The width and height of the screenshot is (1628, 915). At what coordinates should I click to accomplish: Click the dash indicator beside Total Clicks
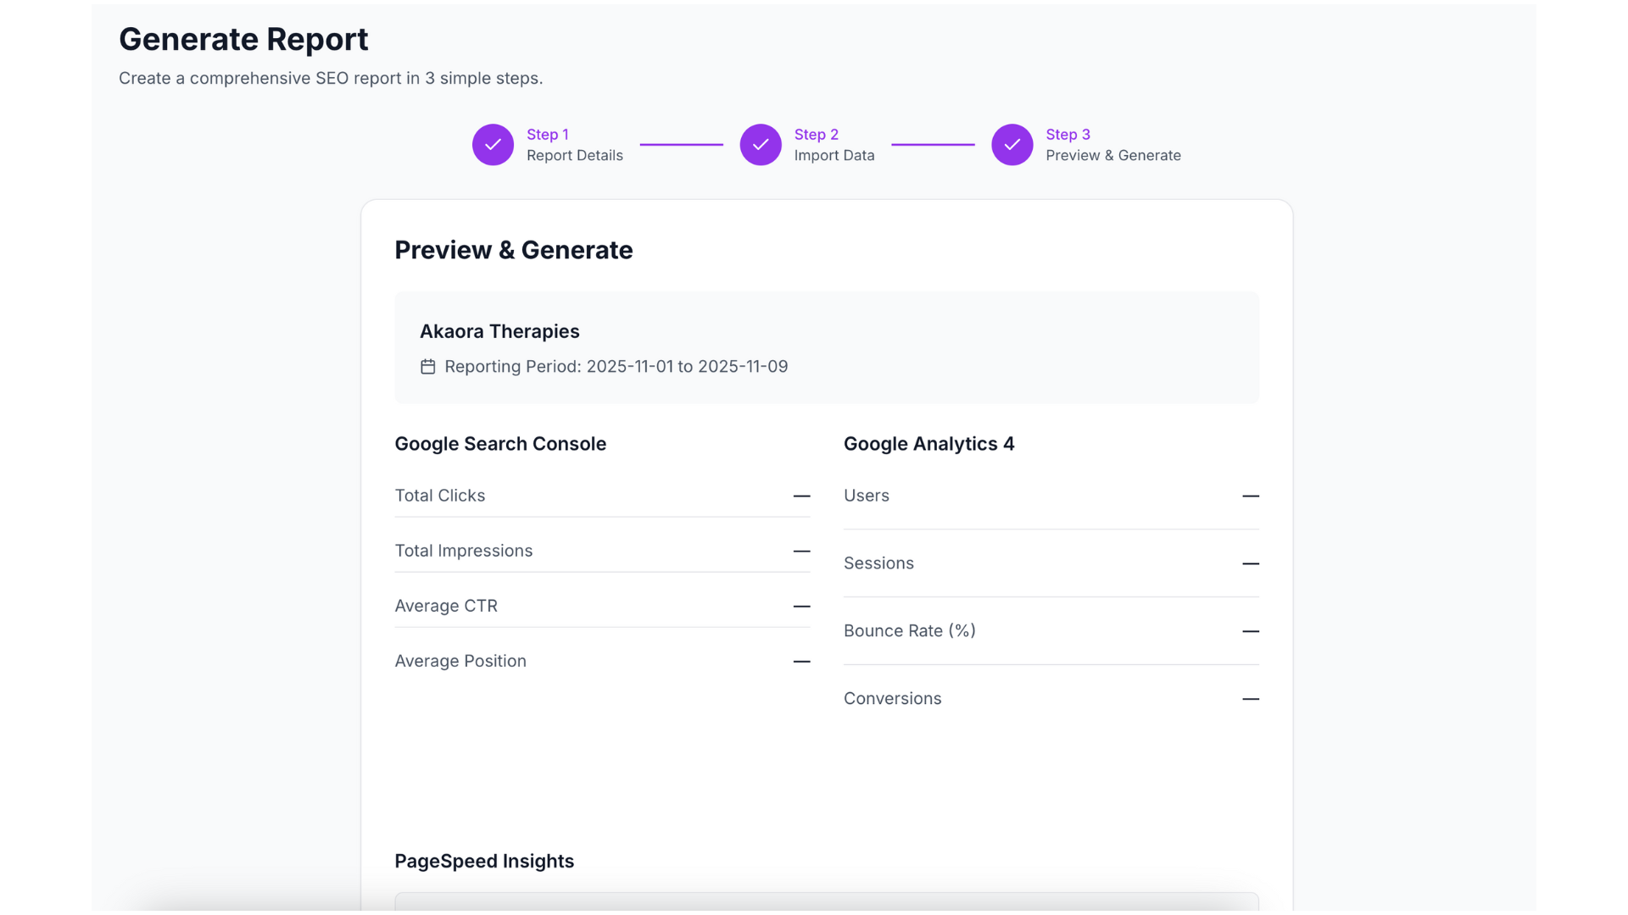801,496
